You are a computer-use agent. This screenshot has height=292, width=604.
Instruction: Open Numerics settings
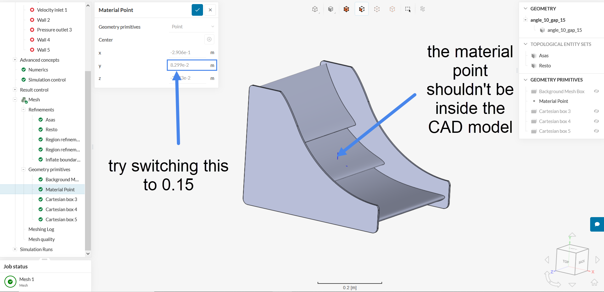point(38,70)
